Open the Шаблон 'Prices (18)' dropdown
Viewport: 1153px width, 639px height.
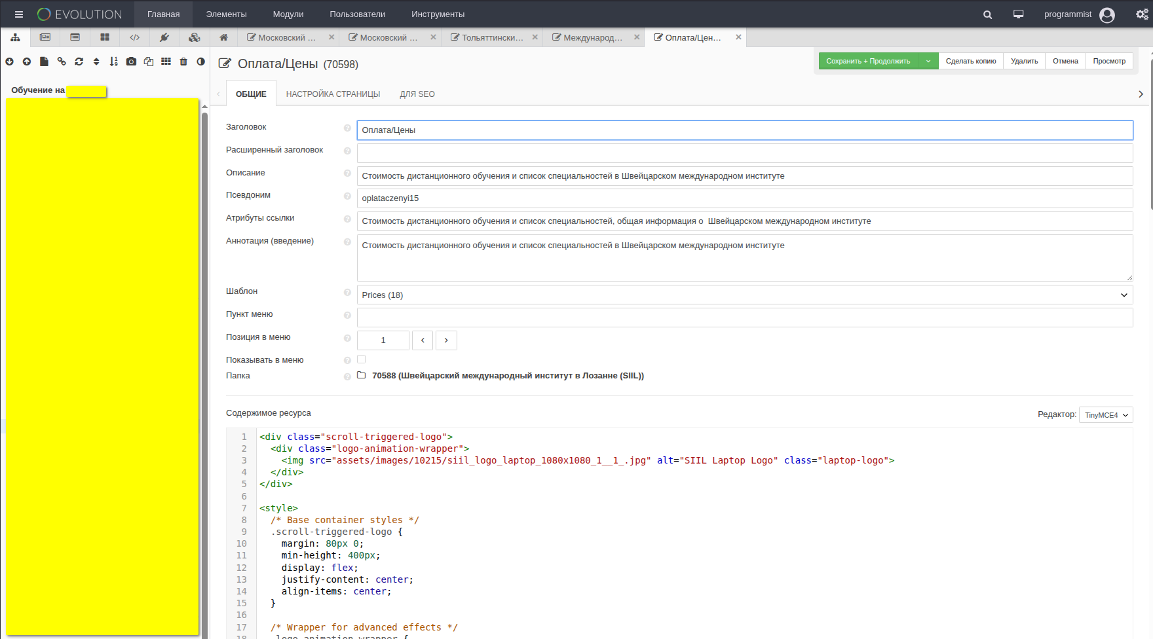744,295
